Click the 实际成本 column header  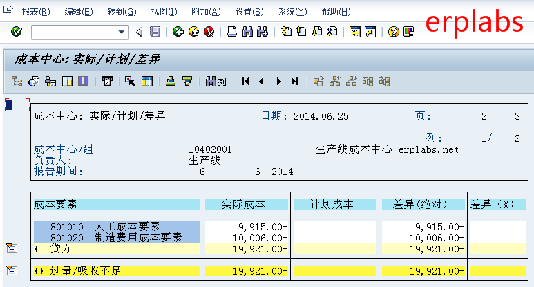tap(246, 204)
